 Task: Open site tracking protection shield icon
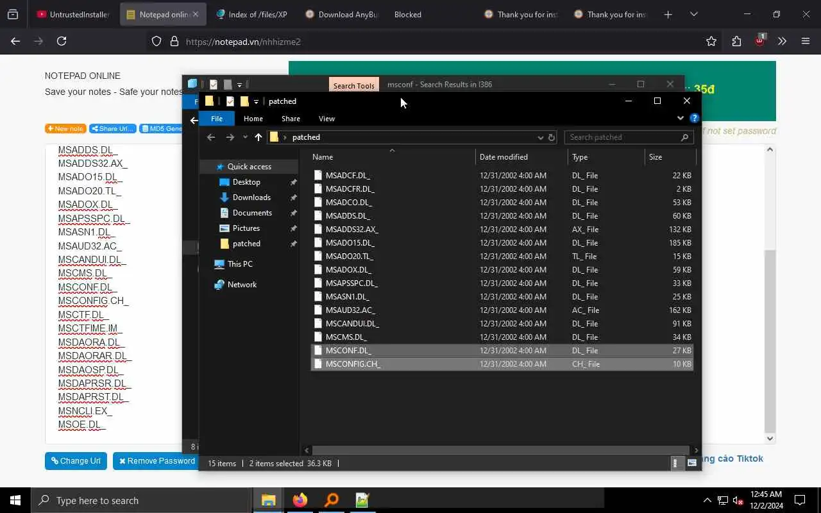click(157, 41)
